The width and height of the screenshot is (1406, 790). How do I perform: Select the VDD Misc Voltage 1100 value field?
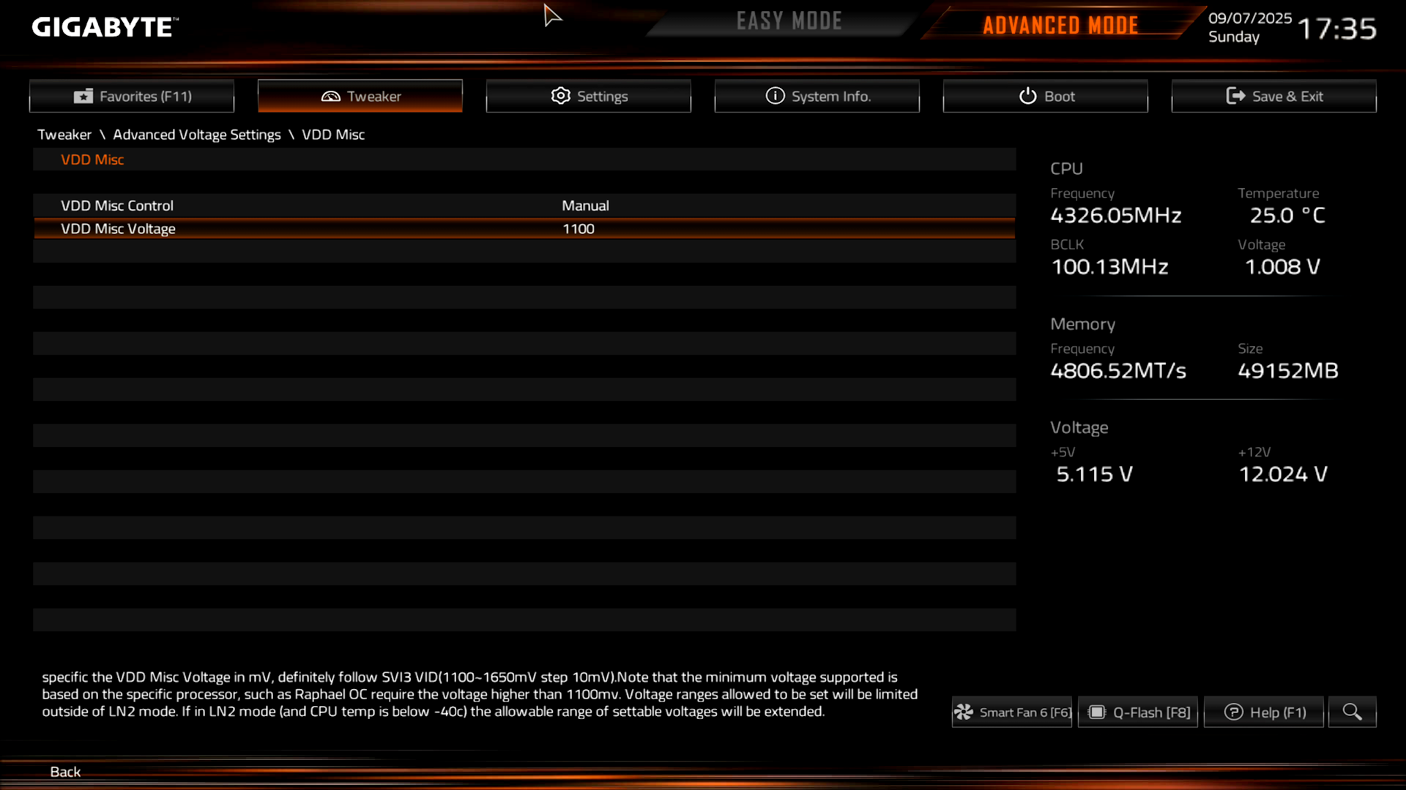tap(578, 229)
